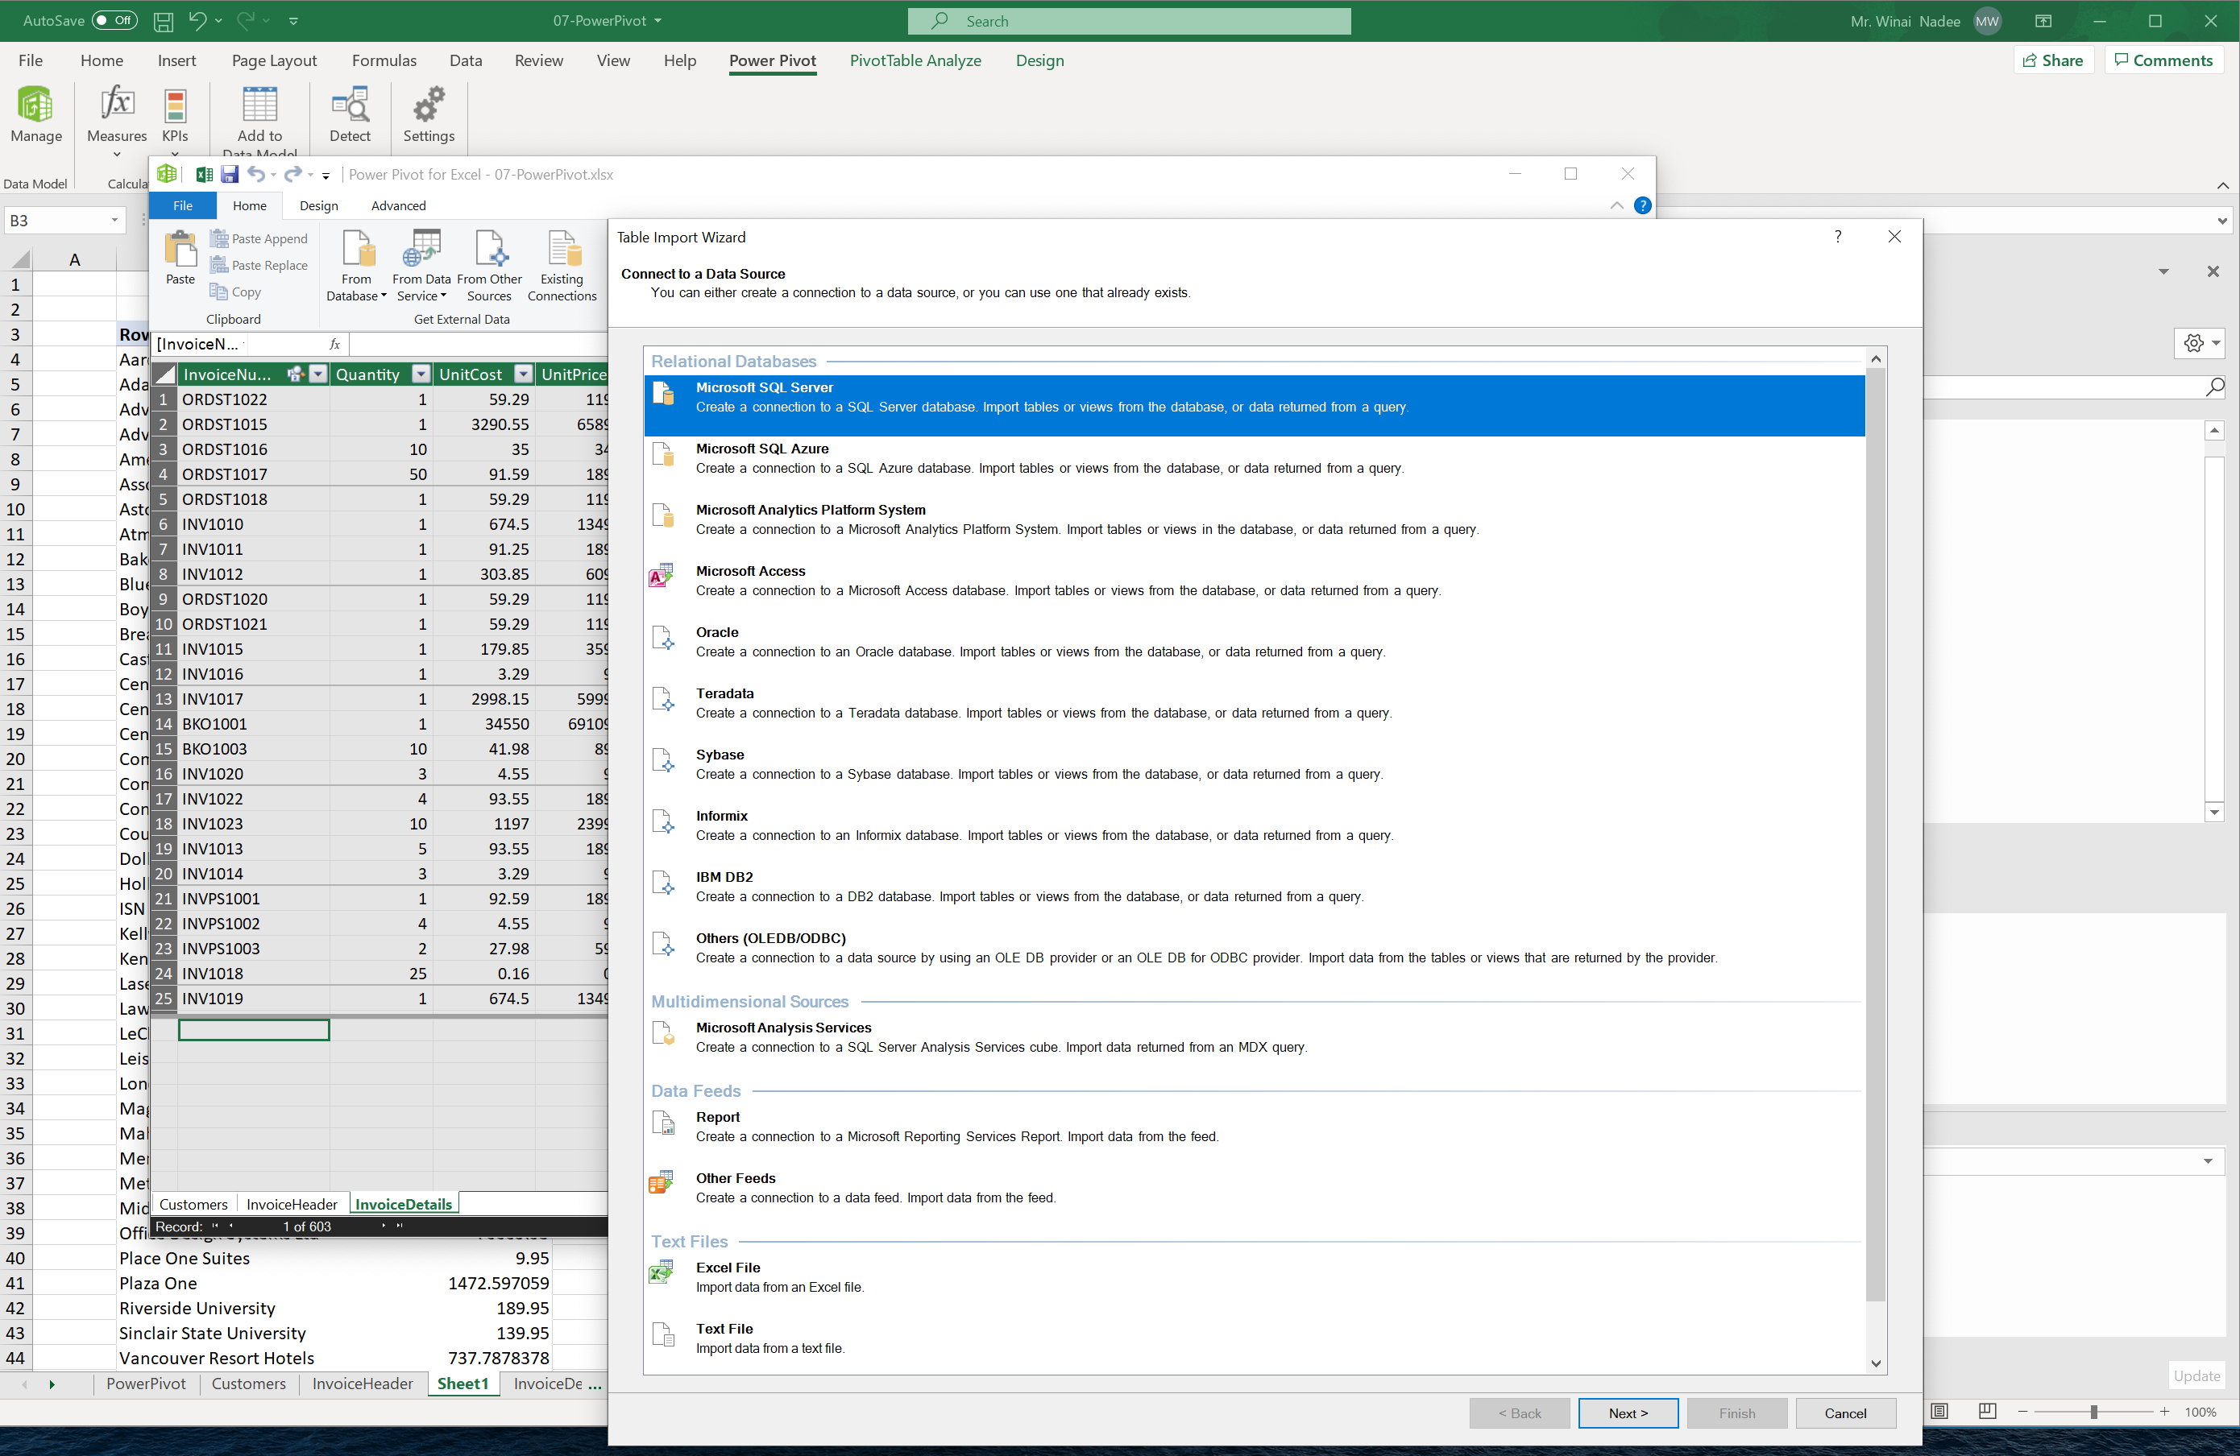This screenshot has width=2240, height=1456.
Task: Click Cancel in Table Import Wizard
Action: [x=1844, y=1413]
